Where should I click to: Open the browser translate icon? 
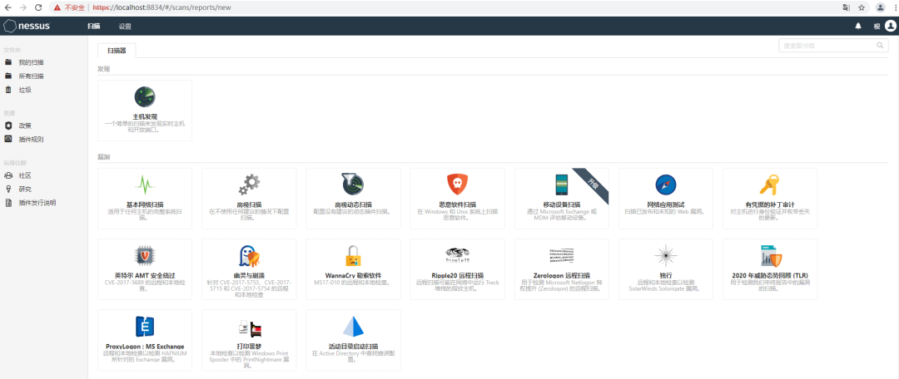846,7
